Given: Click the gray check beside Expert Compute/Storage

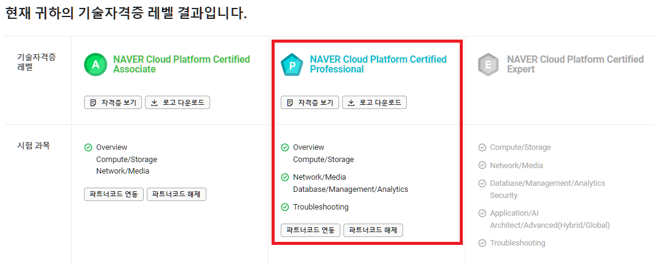Looking at the screenshot, I should click(x=482, y=147).
